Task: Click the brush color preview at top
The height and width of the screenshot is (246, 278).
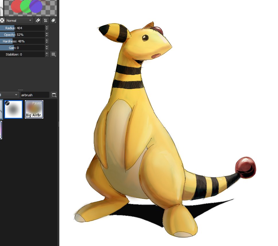Action: 30,7
